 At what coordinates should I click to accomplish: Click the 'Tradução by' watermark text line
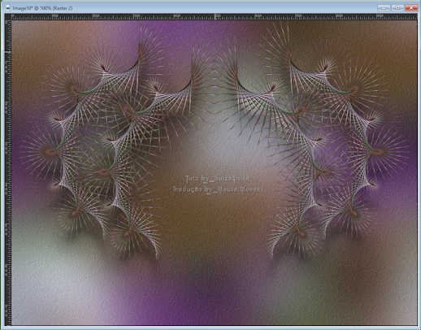(x=219, y=189)
